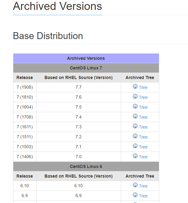The height and width of the screenshot is (203, 188).
Task: Click the RHEL version cell 7.0
Action: pos(79,157)
